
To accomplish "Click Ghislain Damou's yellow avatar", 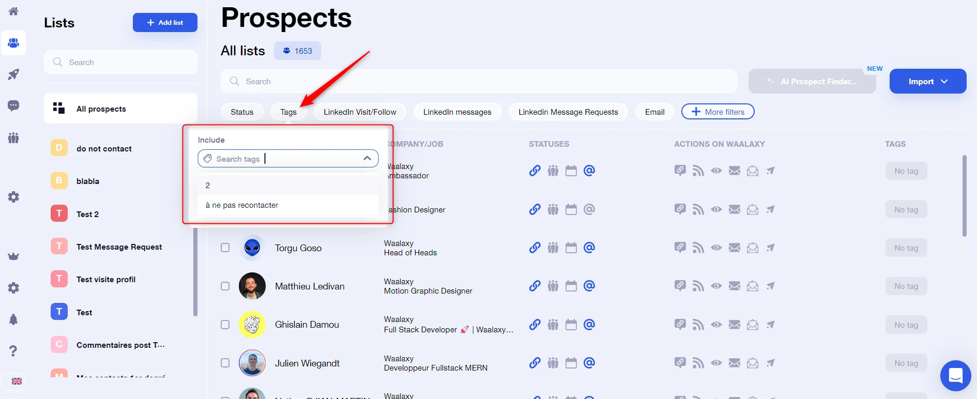I will [x=252, y=325].
